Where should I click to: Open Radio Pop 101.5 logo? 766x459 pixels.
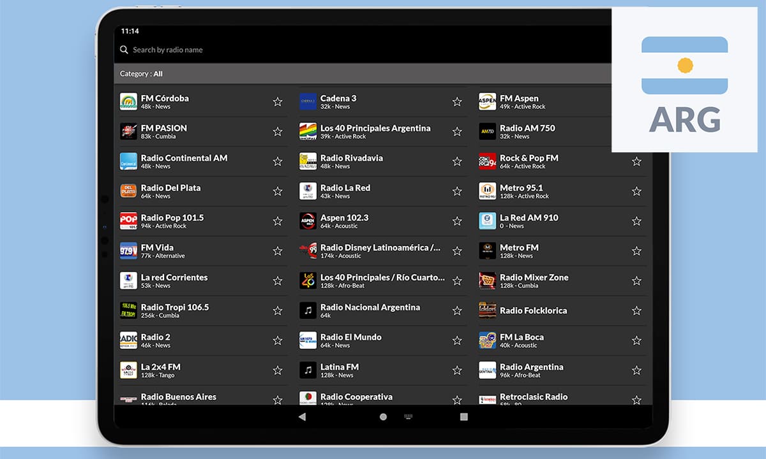click(128, 221)
